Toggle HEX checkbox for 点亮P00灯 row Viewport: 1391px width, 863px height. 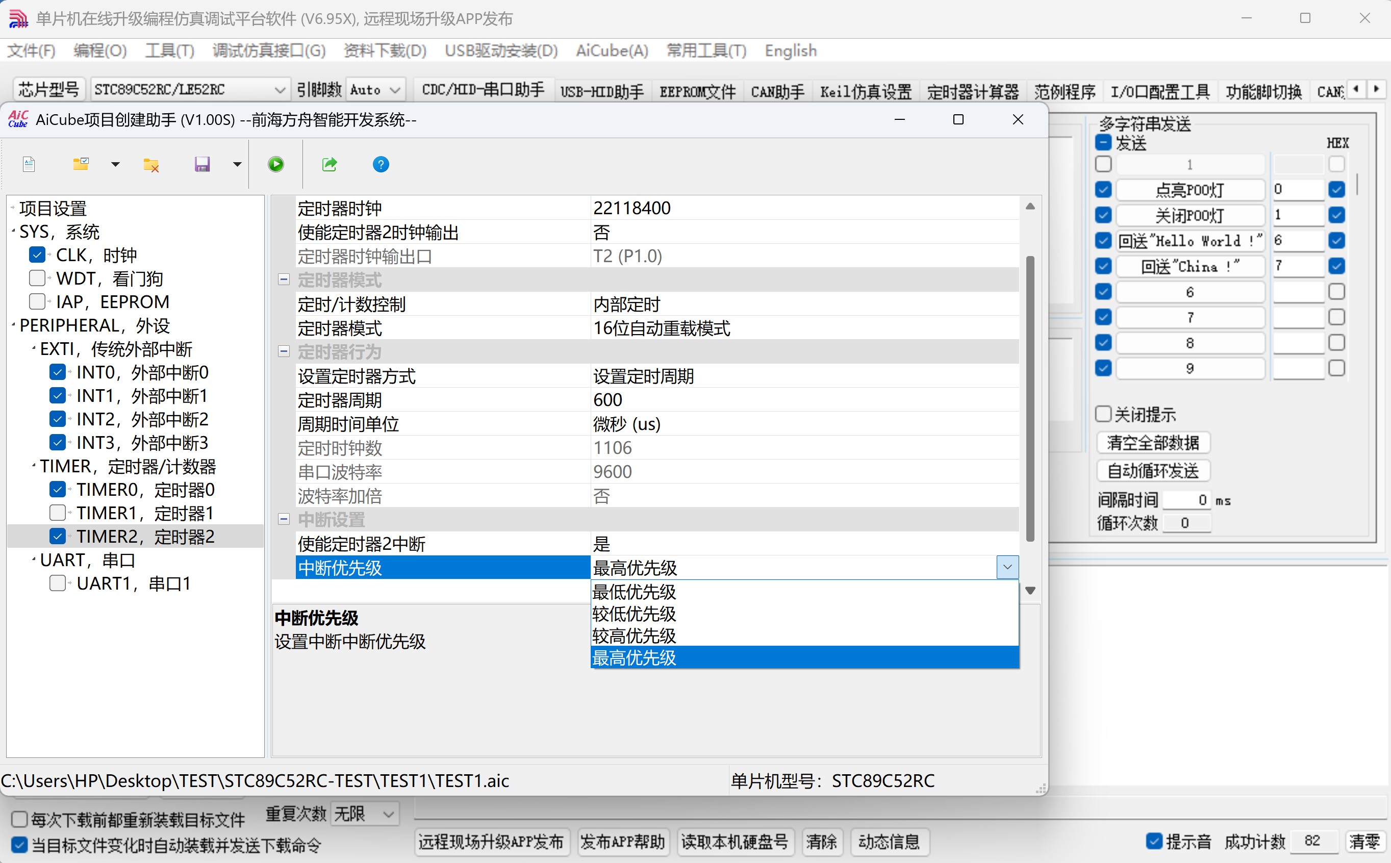pyautogui.click(x=1336, y=190)
